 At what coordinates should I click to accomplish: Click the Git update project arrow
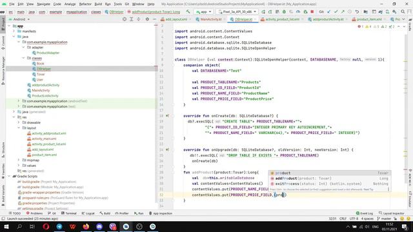click(329, 12)
